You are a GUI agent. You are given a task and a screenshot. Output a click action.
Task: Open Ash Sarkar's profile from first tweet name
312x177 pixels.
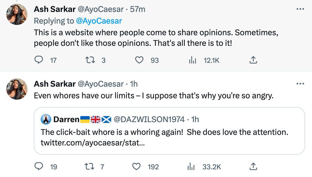[x=54, y=9]
